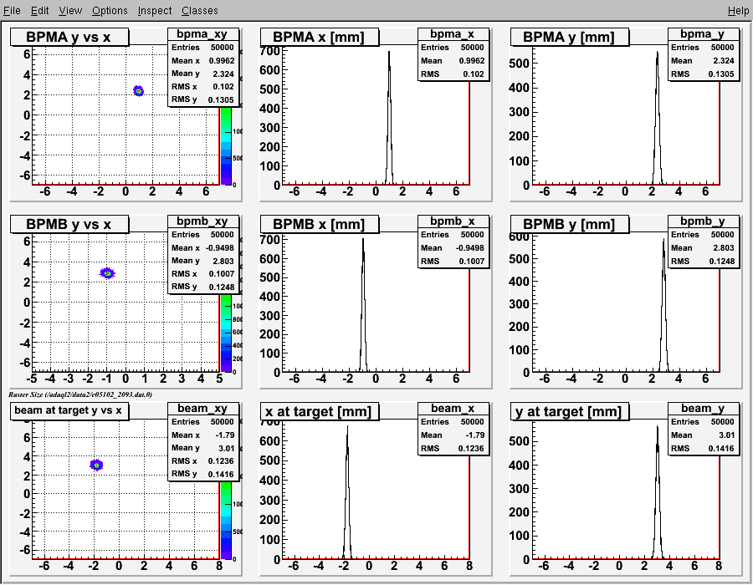753x585 pixels.
Task: Click beam spot in beam at target plot
Action: pyautogui.click(x=96, y=465)
